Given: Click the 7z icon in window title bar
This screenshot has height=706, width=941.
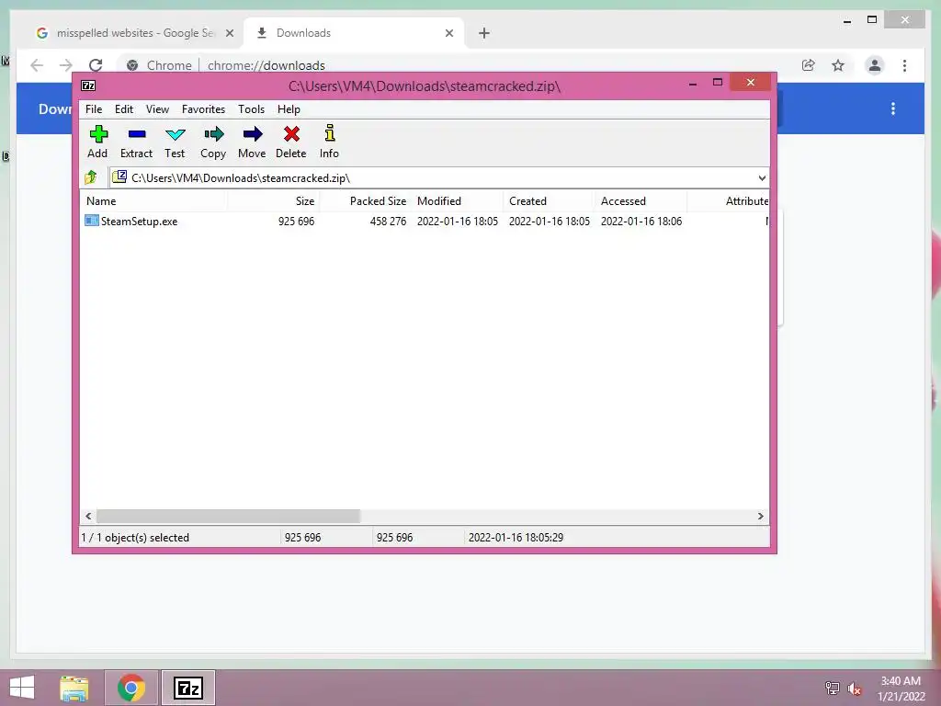Looking at the screenshot, I should point(88,85).
